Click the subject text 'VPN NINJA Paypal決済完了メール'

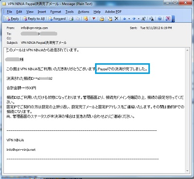(x=44, y=43)
